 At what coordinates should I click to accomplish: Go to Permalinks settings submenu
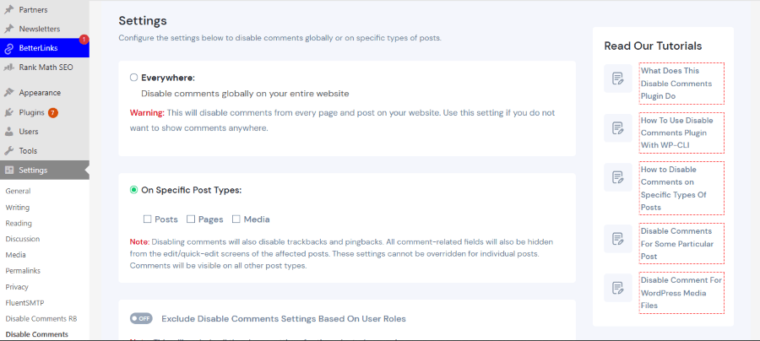pos(23,271)
